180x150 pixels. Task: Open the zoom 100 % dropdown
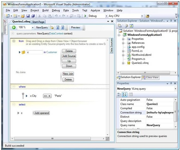(32, 28)
